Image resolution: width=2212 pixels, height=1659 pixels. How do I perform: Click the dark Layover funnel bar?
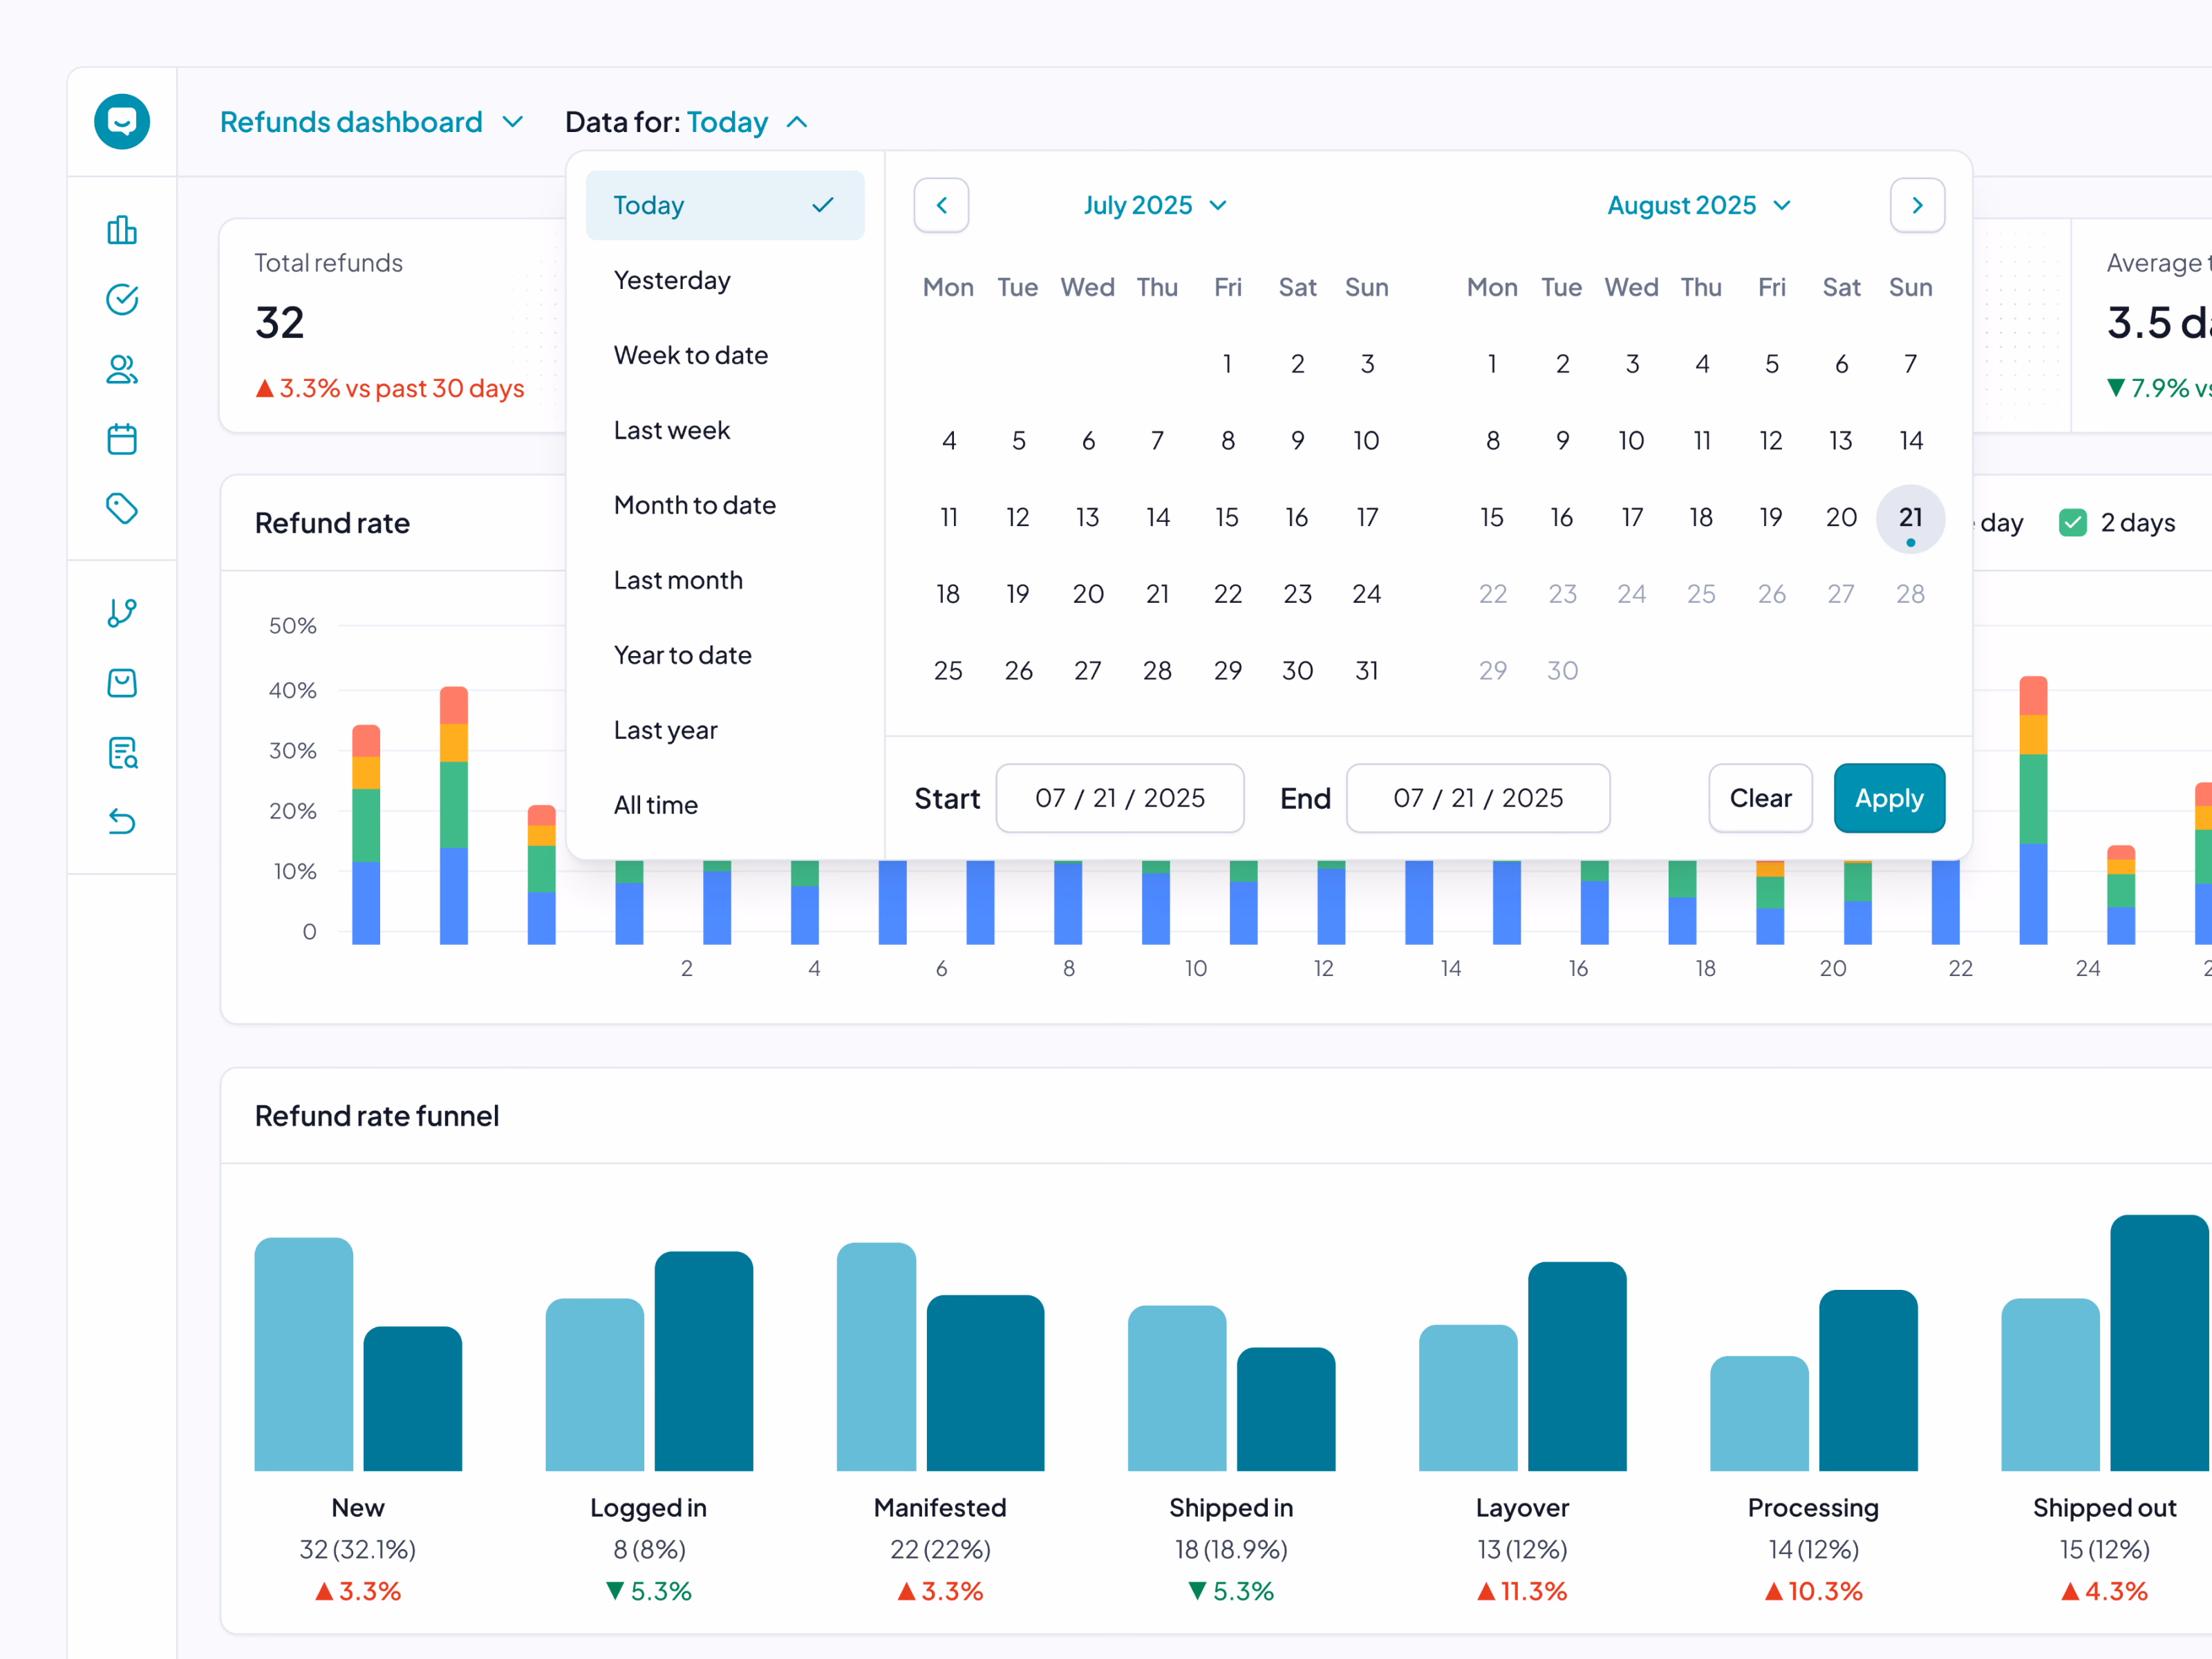point(1577,1366)
